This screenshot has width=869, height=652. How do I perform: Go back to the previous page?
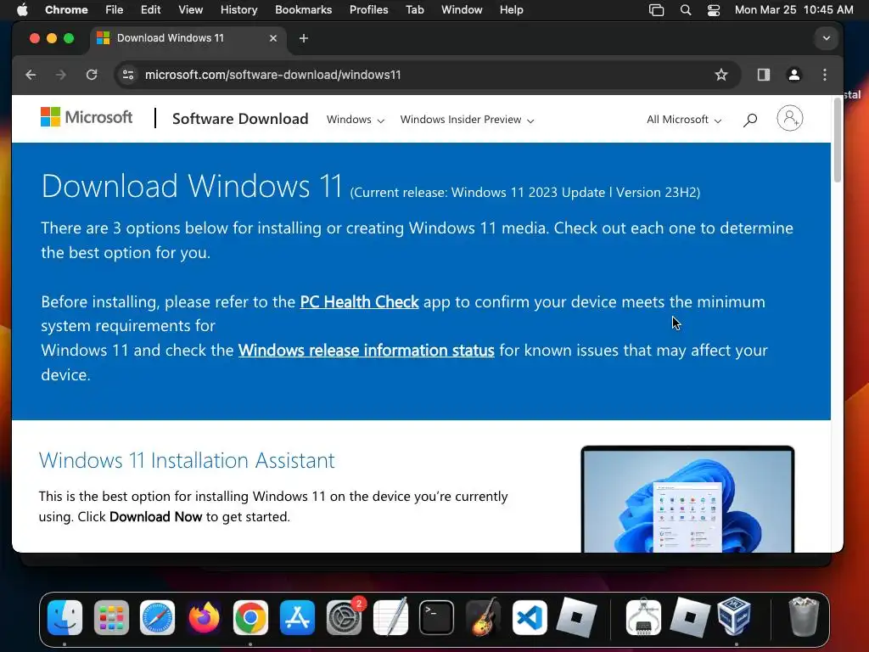(31, 75)
